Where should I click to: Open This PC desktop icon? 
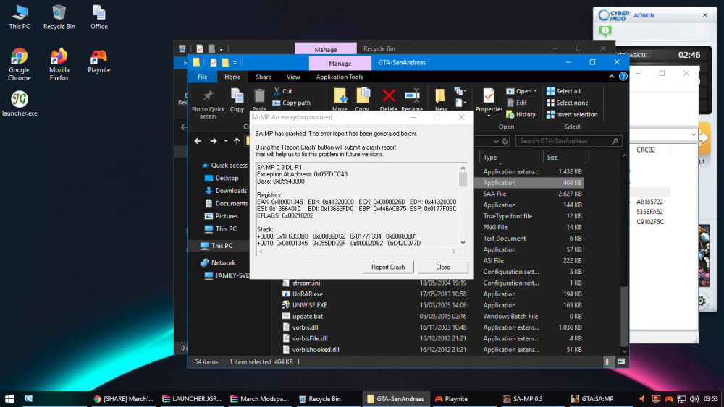pyautogui.click(x=20, y=17)
